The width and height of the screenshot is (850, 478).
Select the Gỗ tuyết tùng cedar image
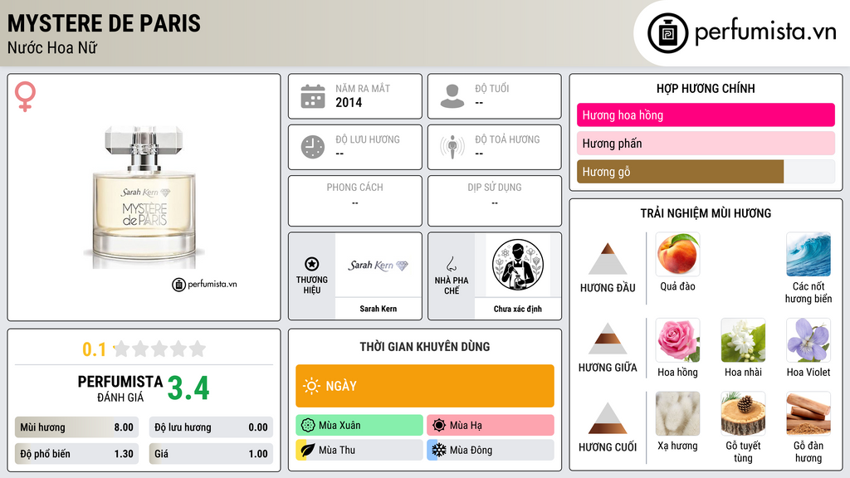[743, 413]
